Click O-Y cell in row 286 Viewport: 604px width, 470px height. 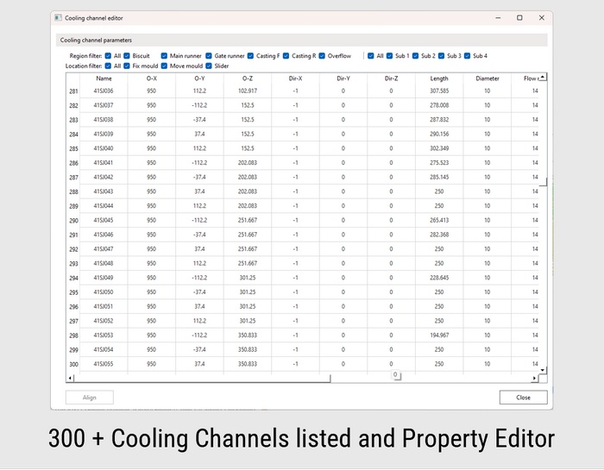pyautogui.click(x=199, y=162)
